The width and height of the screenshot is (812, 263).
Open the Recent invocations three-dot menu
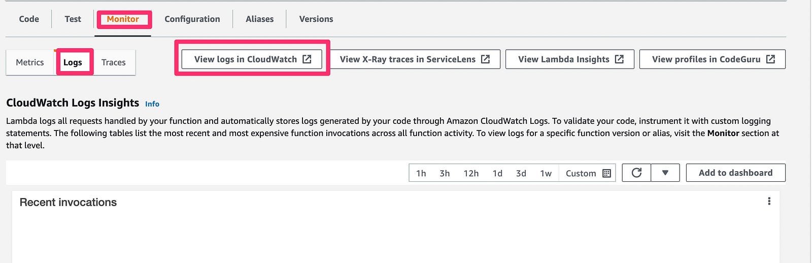coord(769,201)
